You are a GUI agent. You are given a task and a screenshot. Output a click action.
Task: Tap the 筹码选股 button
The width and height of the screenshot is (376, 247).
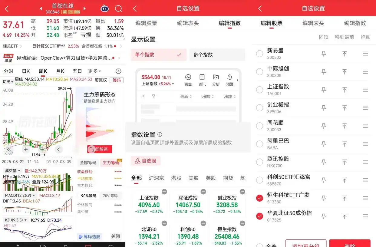click(x=89, y=237)
